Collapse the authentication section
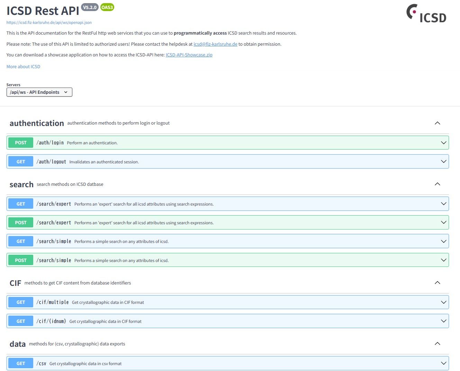Viewport: 460px width, 371px height. (438, 123)
